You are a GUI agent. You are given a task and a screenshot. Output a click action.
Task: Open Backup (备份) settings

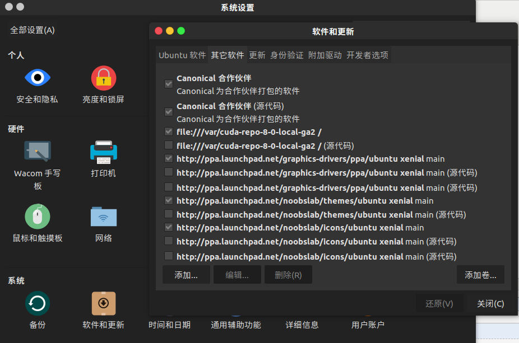[38, 311]
